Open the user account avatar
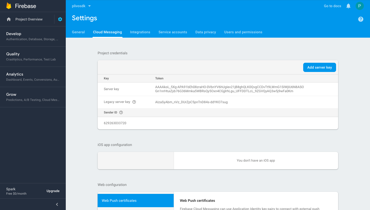Screen dimensions: 370x210 click(359, 6)
